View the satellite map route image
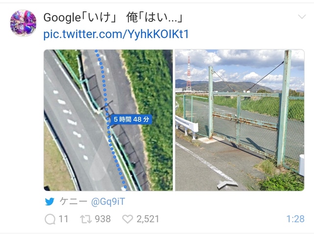The height and width of the screenshot is (235, 314). pos(108,120)
